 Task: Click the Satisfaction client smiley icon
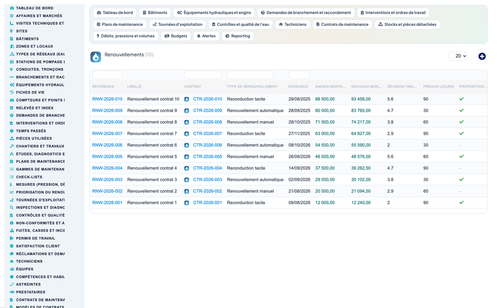12,246
